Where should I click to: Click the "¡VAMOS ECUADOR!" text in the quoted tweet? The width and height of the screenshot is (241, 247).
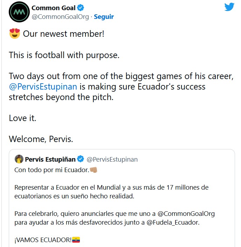[43, 240]
